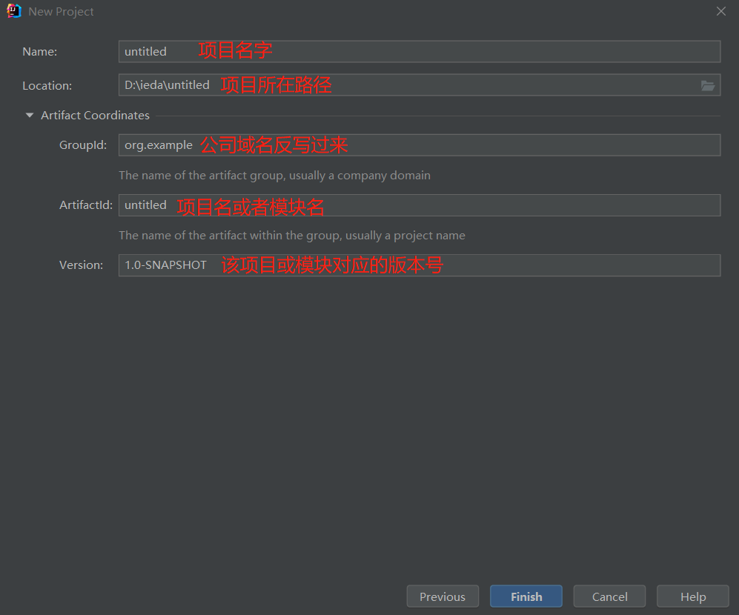Click the folder browse icon in Location field
Image resolution: width=739 pixels, height=615 pixels.
[x=707, y=85]
